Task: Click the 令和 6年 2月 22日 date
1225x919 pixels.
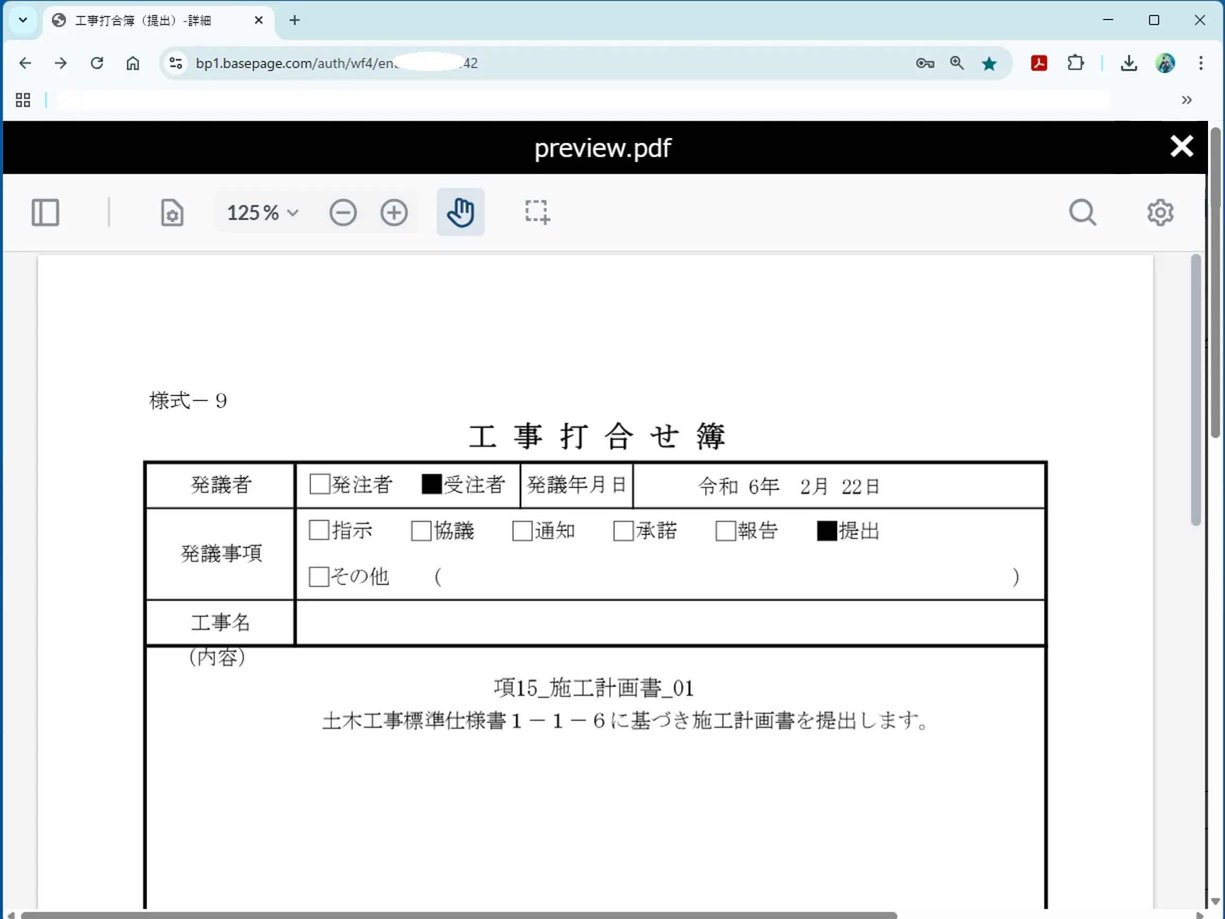Action: [789, 487]
